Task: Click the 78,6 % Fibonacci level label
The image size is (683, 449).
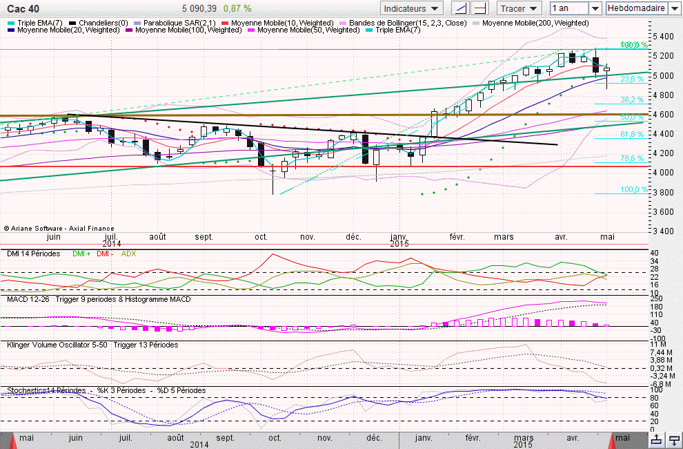Action: [x=631, y=158]
